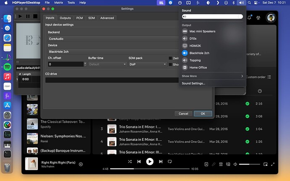Switch to the SDM tab
Screen dimensions: 290x181
click(x=92, y=18)
